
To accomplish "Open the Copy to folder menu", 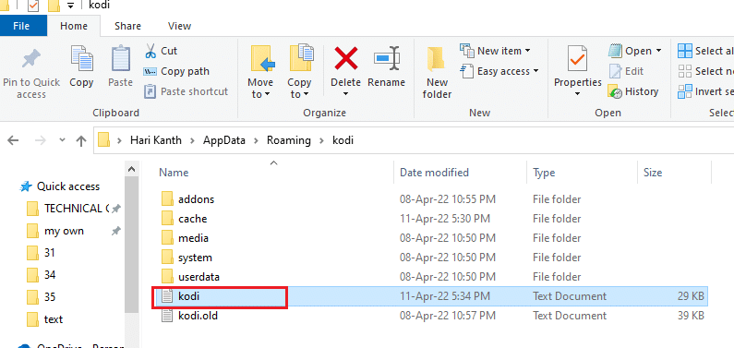I will point(299,73).
